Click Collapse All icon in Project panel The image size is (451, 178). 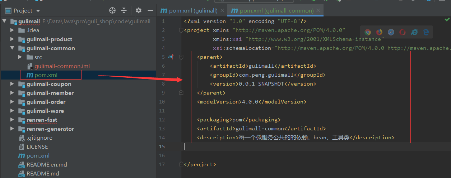pyautogui.click(x=124, y=10)
